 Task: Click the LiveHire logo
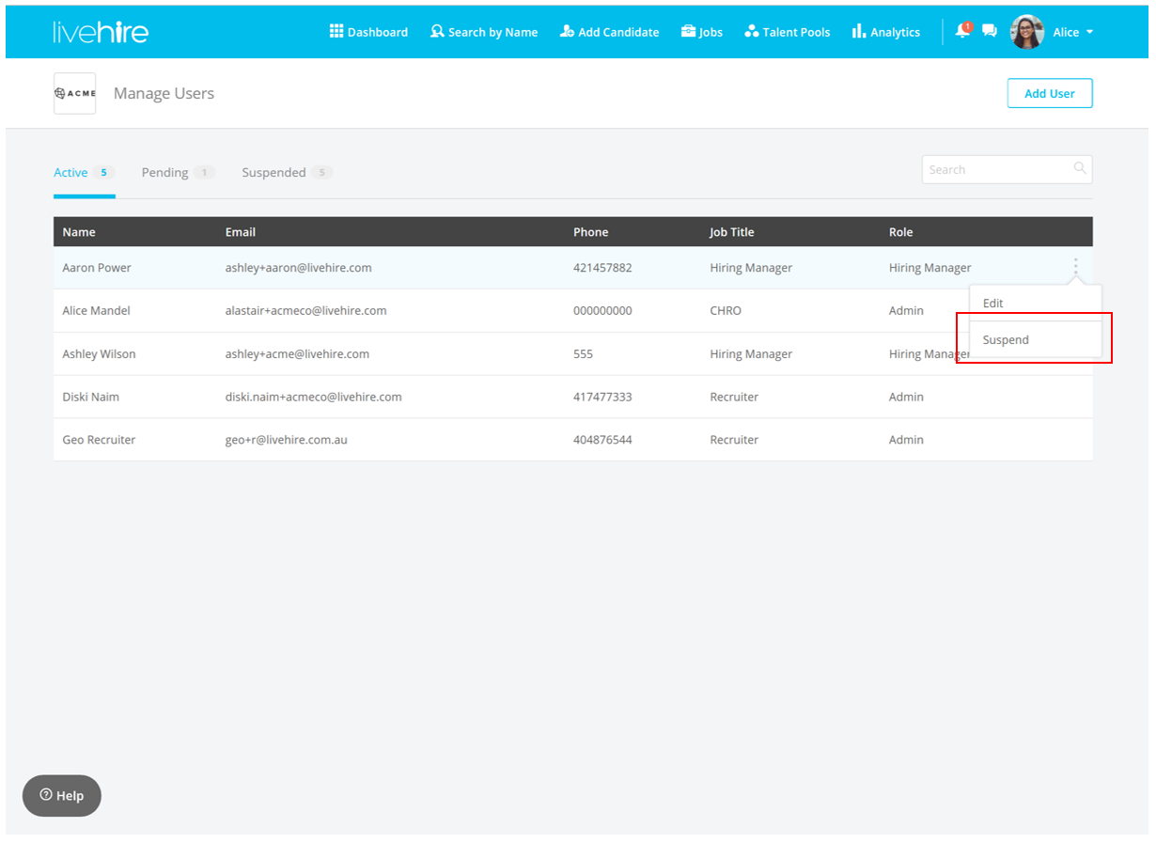[x=101, y=32]
